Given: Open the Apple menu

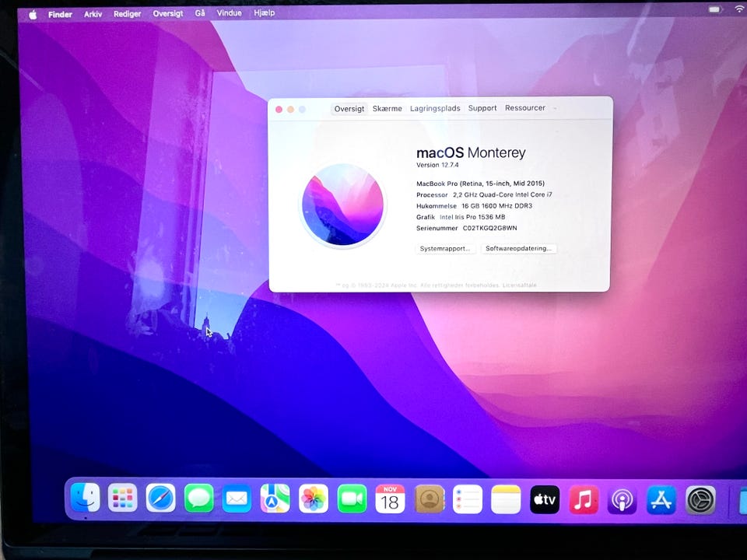Looking at the screenshot, I should (33, 14).
